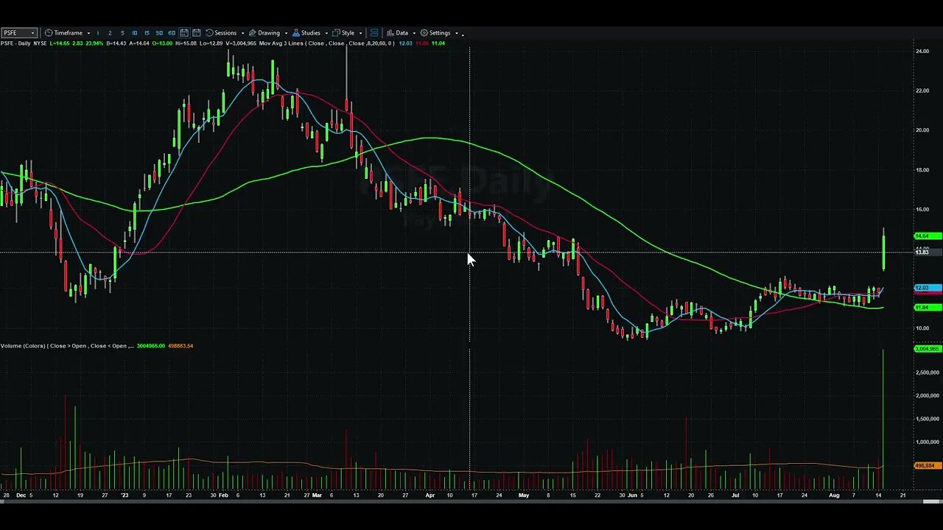This screenshot has width=943, height=530.
Task: Click the 24.00 price axis label
Action: coord(922,52)
